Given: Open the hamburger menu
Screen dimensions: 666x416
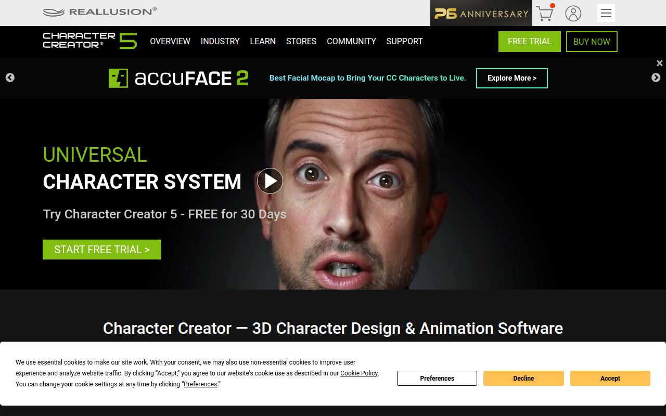Looking at the screenshot, I should pyautogui.click(x=606, y=13).
